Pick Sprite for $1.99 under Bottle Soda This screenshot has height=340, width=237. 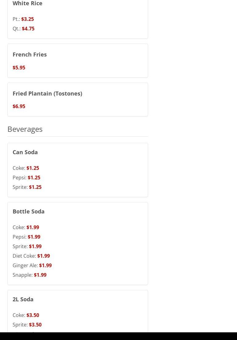tap(27, 246)
